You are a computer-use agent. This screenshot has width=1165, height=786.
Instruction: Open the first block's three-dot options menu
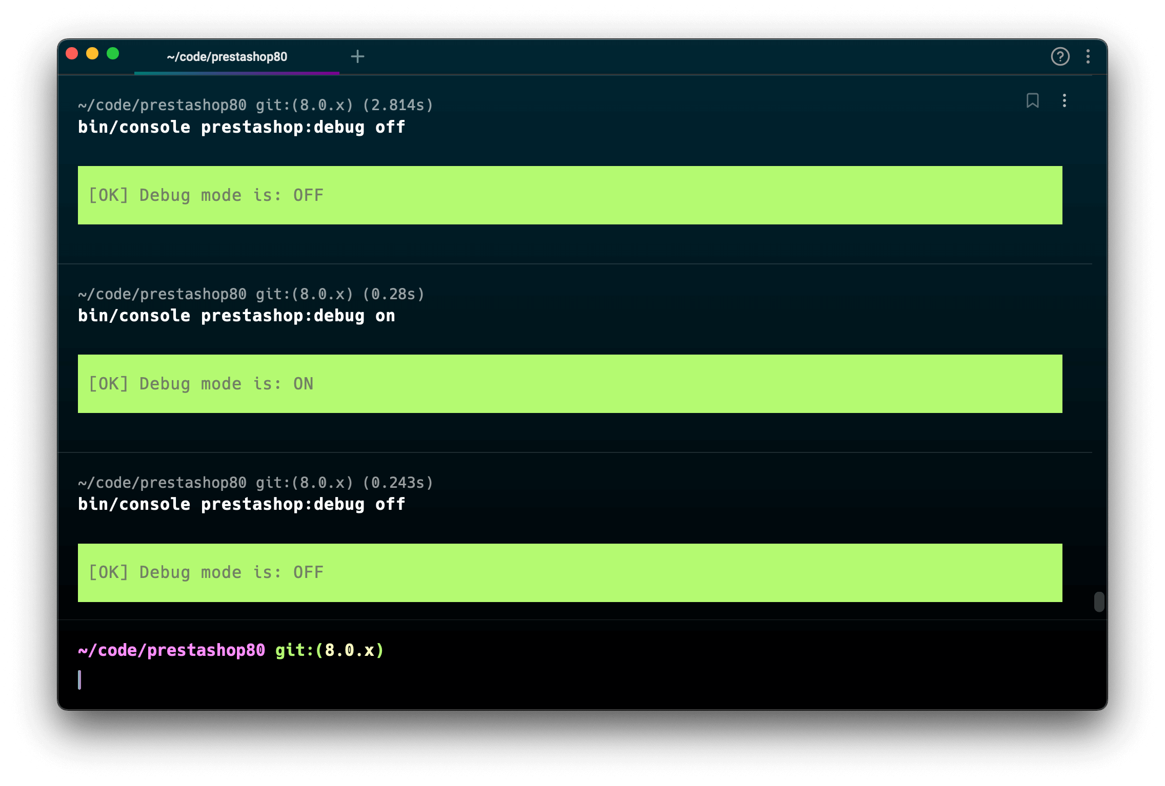pyautogui.click(x=1064, y=100)
